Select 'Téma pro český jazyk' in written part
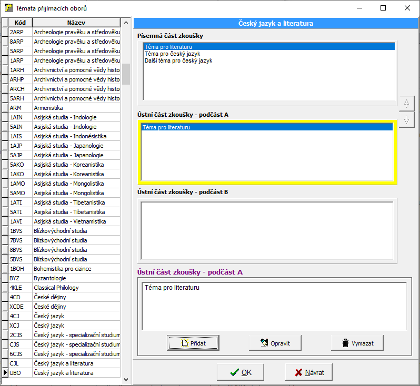This screenshot has width=420, height=386. 172,54
